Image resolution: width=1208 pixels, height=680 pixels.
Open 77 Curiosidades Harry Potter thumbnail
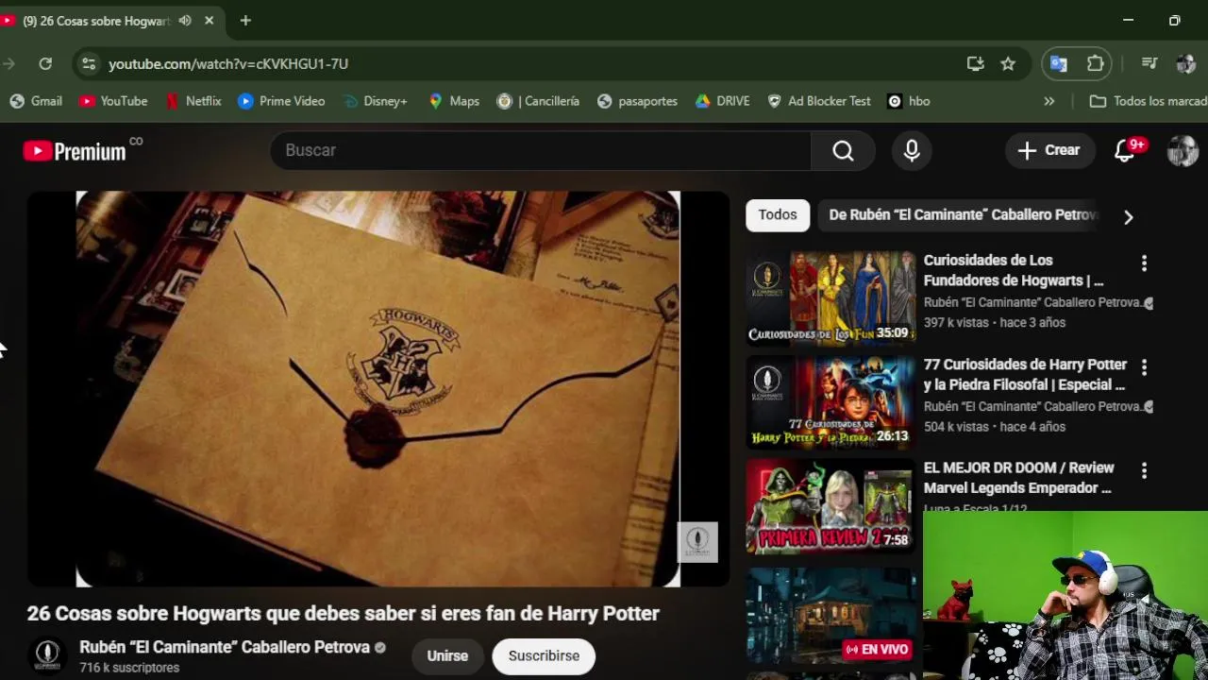[x=830, y=400]
